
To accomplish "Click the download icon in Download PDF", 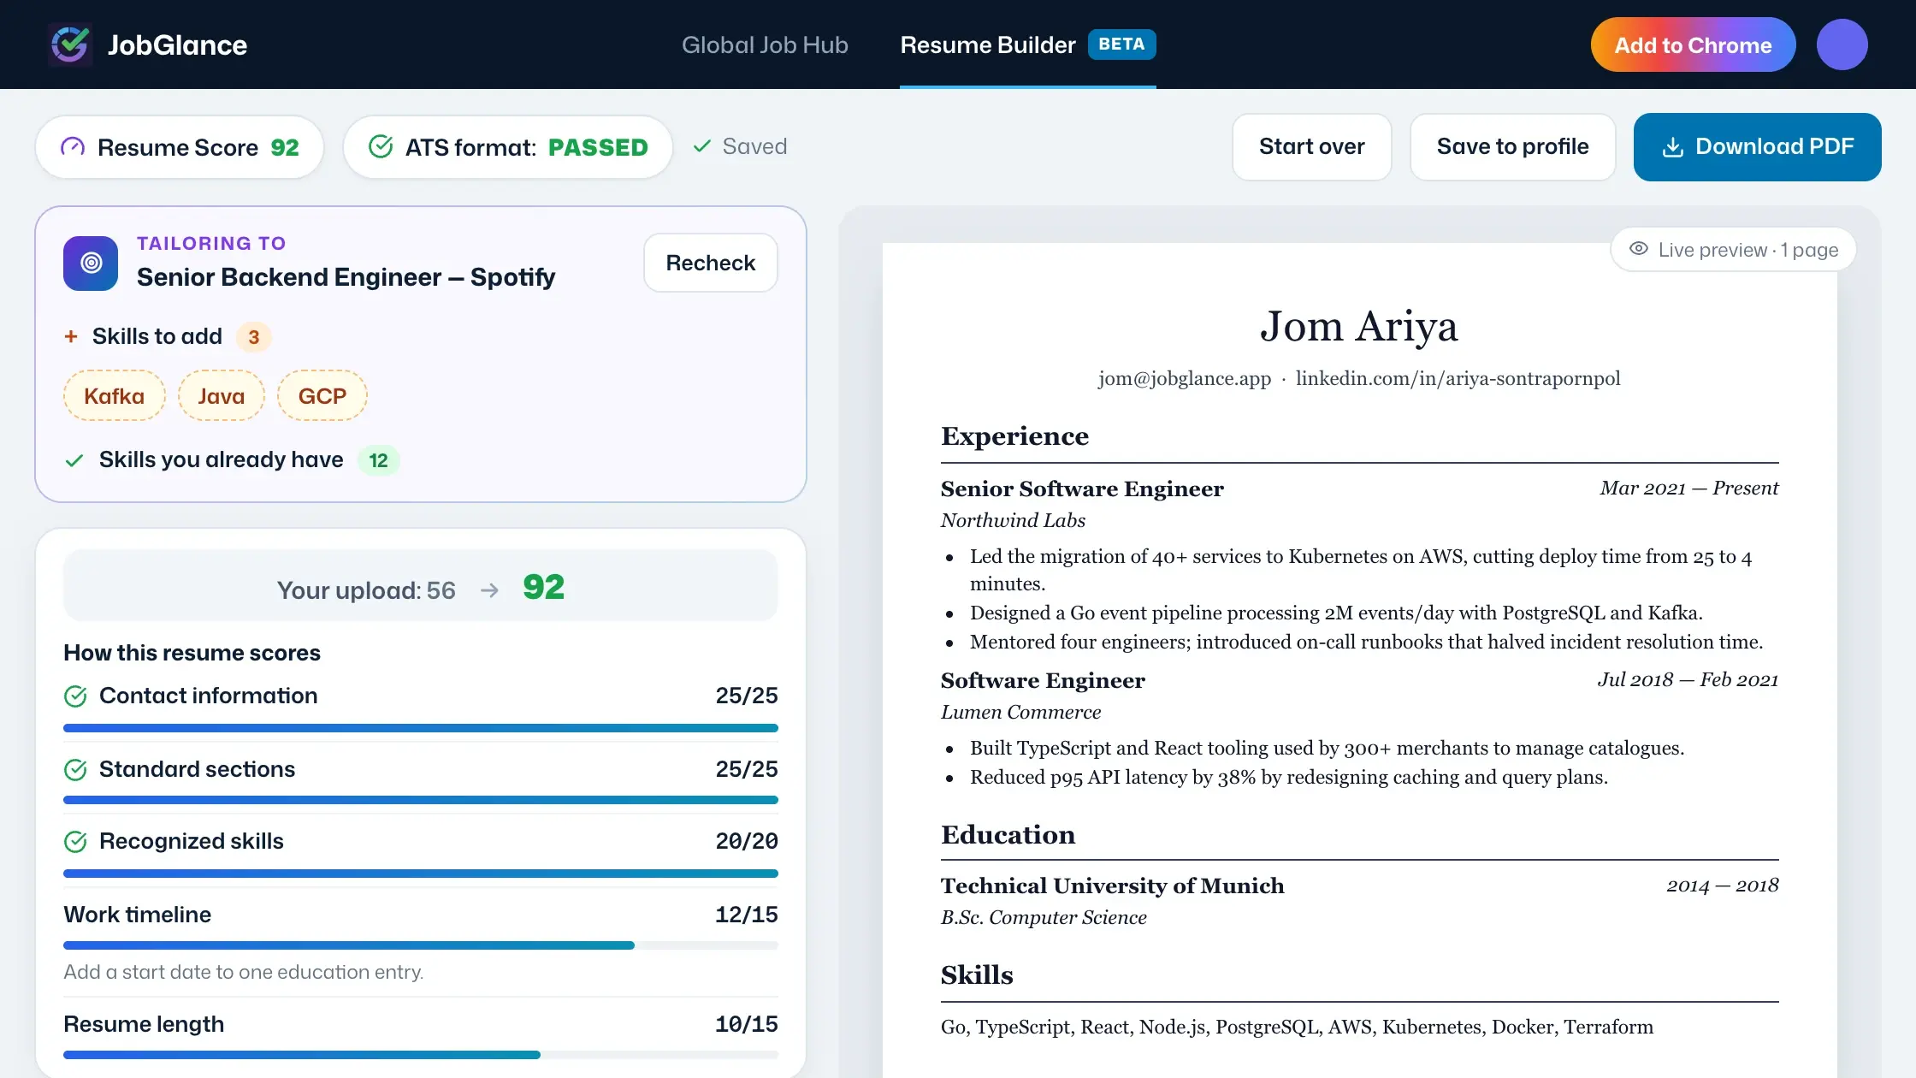I will point(1672,147).
